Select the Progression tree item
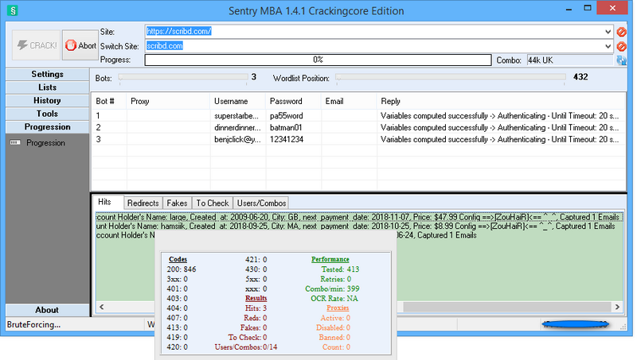The width and height of the screenshot is (637, 360). 45,143
